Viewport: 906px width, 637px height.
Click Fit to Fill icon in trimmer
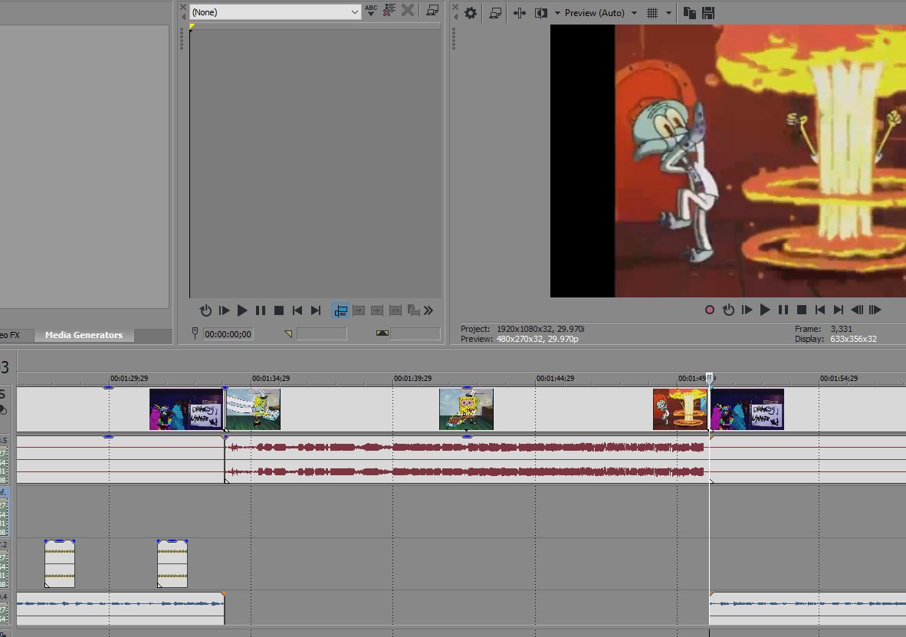coord(396,310)
